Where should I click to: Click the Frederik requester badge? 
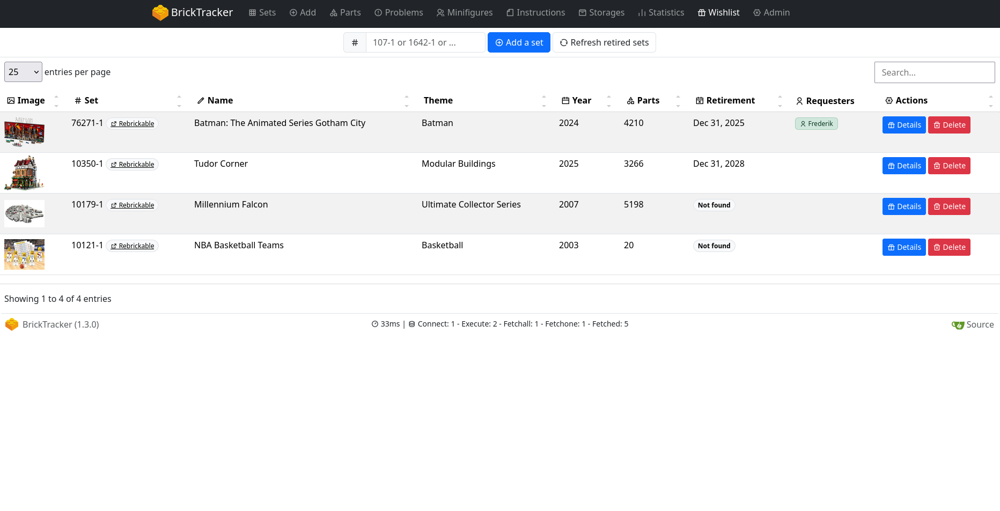(816, 124)
